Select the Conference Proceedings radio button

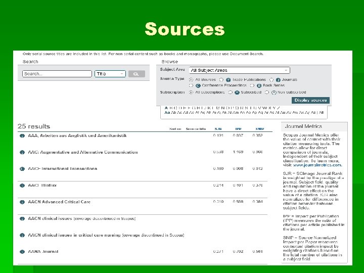[191, 85]
